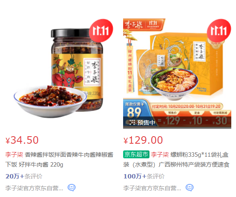Open chat icon beside left product's store name

[x=72, y=188]
